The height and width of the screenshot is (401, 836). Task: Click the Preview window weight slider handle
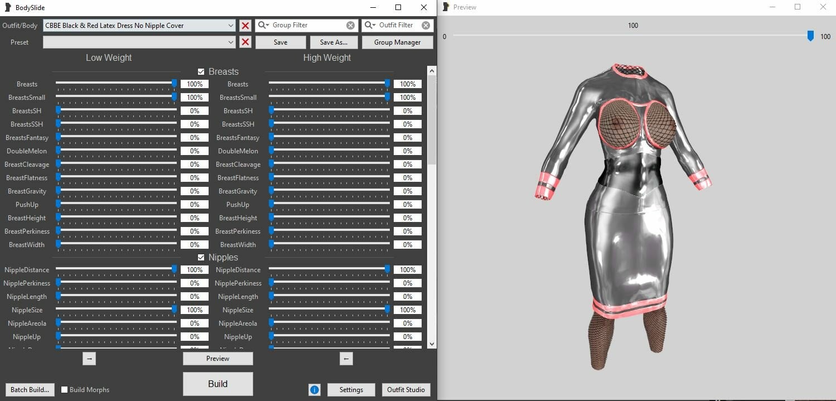coord(810,36)
